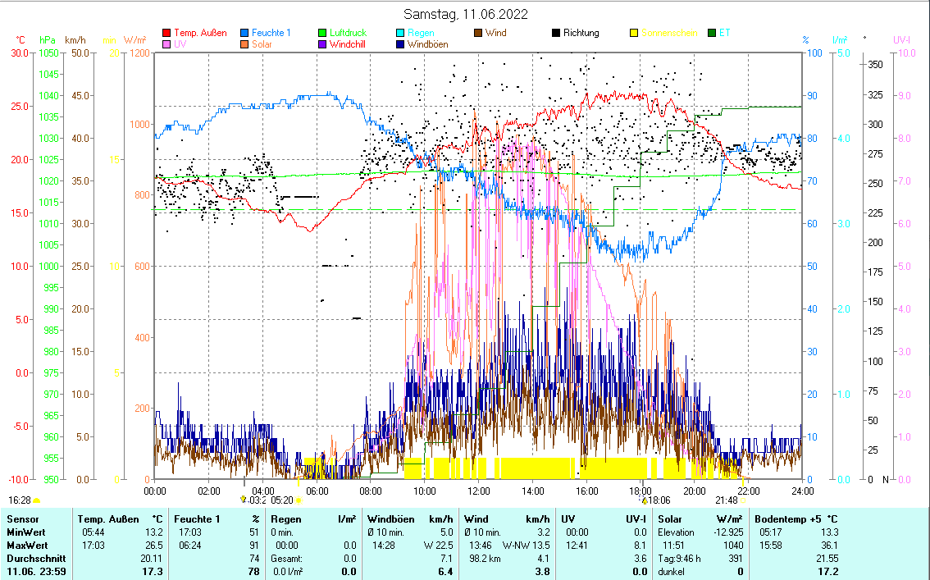Click the purple Windchill legend swatch
This screenshot has width=930, height=580.
[x=322, y=44]
